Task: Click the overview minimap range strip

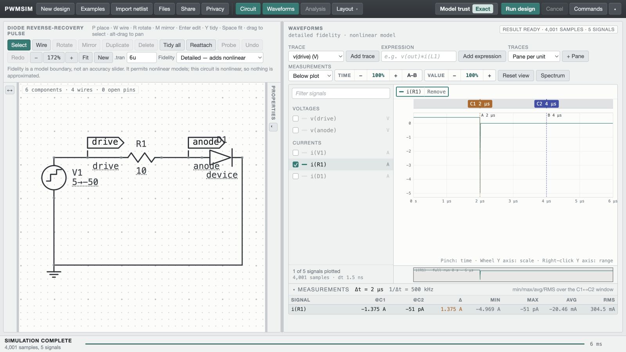Action: 513,275
